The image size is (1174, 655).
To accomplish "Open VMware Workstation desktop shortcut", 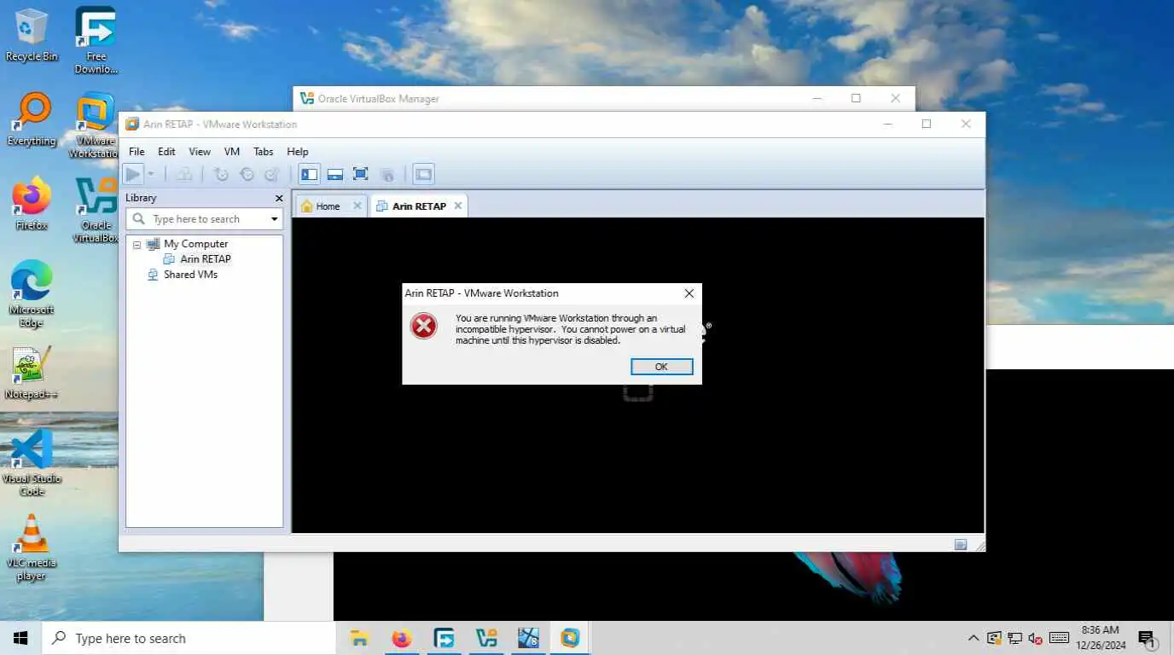I will coord(96,125).
